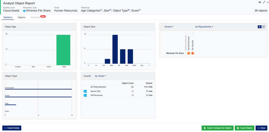Click the tallest 100k bar in Object Size
Image resolution: width=269 pixels, height=132 pixels.
(115, 49)
